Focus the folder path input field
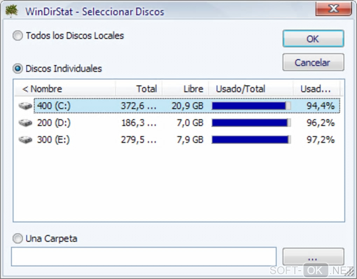Viewport: 357px width, 279px height. coord(143,257)
